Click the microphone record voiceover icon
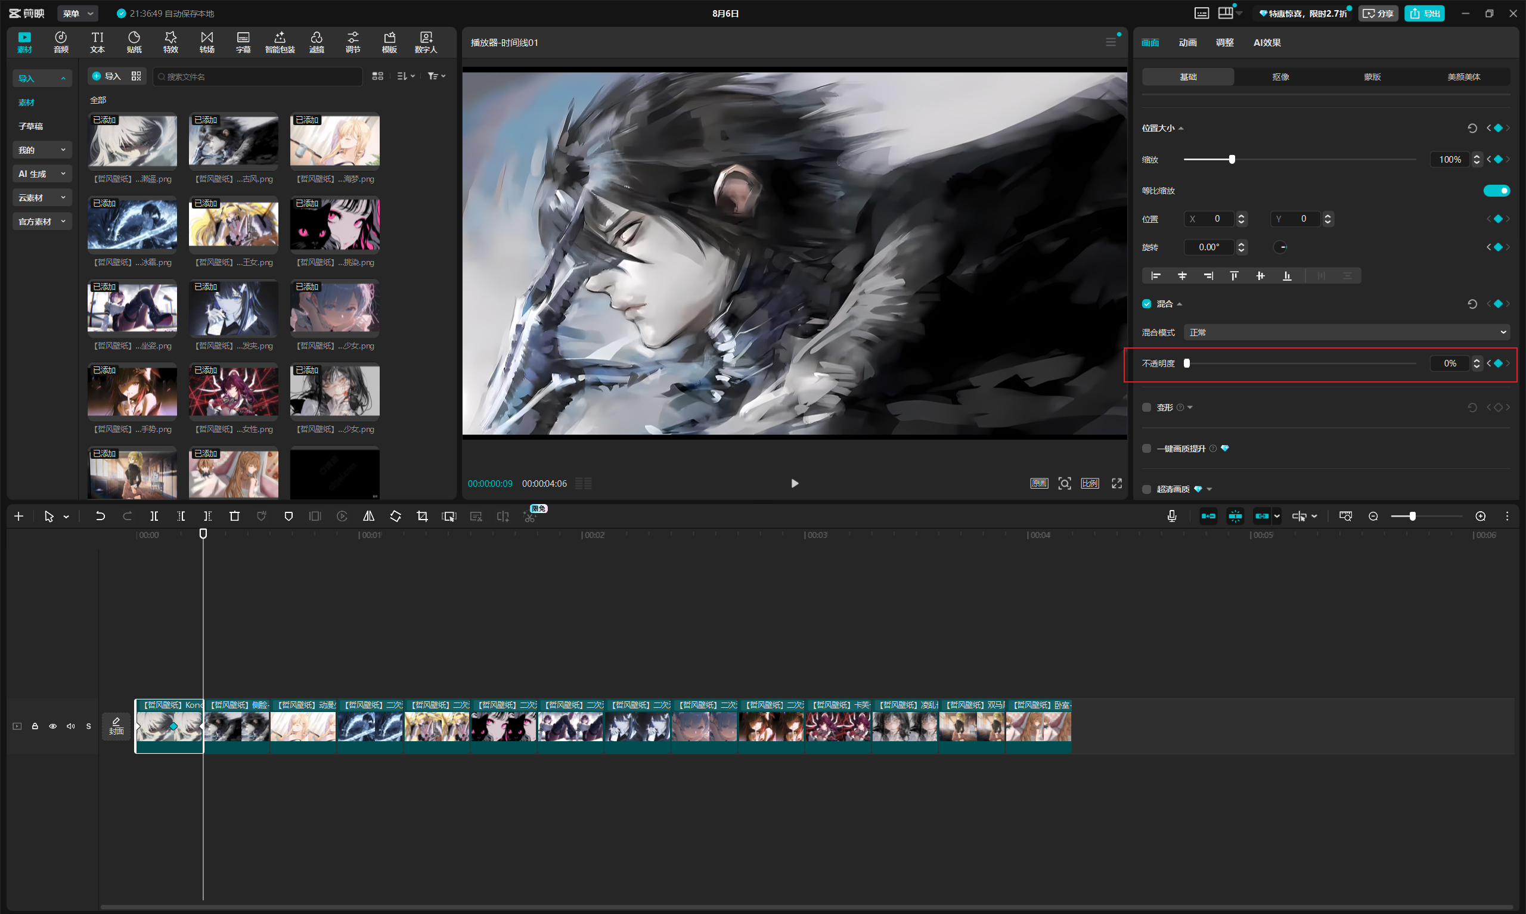Viewport: 1526px width, 914px height. [1172, 516]
